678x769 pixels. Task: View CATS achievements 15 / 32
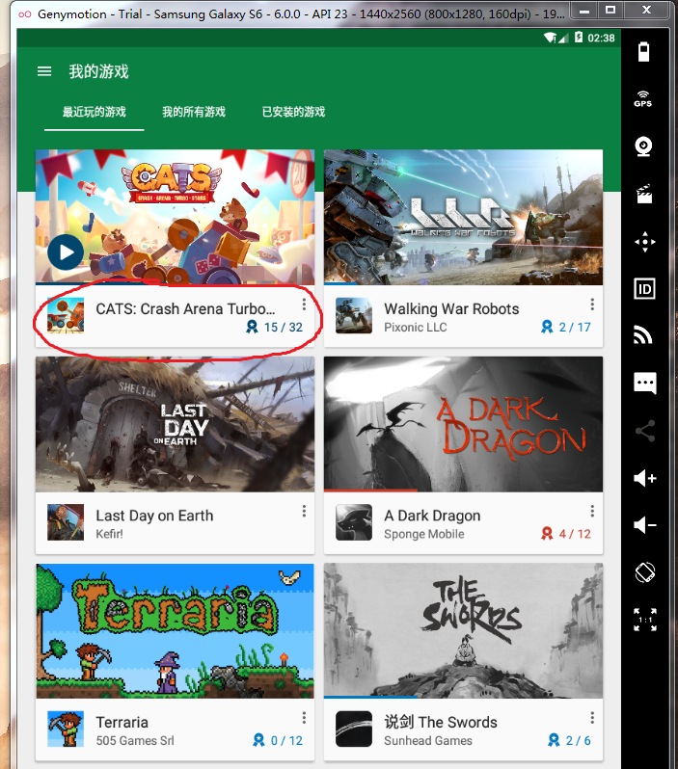[x=275, y=327]
